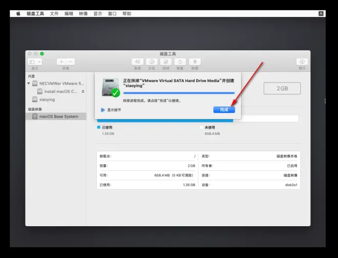Image resolution: width=338 pixels, height=258 pixels.
Task: Click the 未使用 white legend dot
Action: coord(201,127)
